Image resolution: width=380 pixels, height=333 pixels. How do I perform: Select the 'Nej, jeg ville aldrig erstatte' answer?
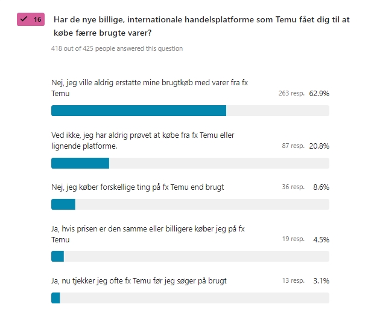click(x=150, y=88)
